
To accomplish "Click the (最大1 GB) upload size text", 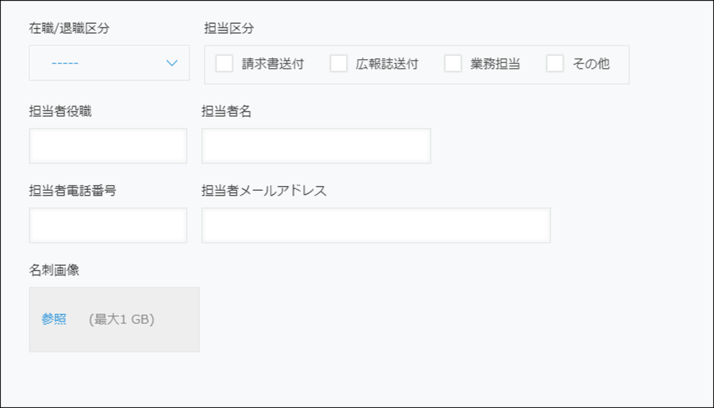I will pos(121,319).
